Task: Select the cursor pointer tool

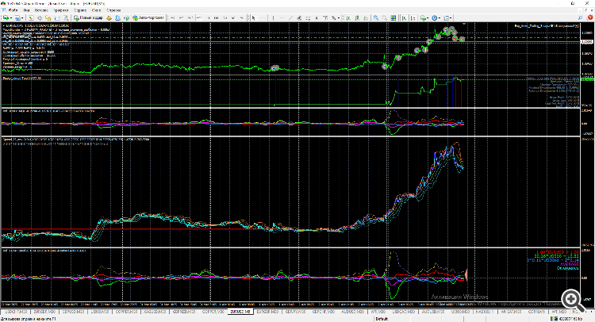Action: (x=254, y=17)
